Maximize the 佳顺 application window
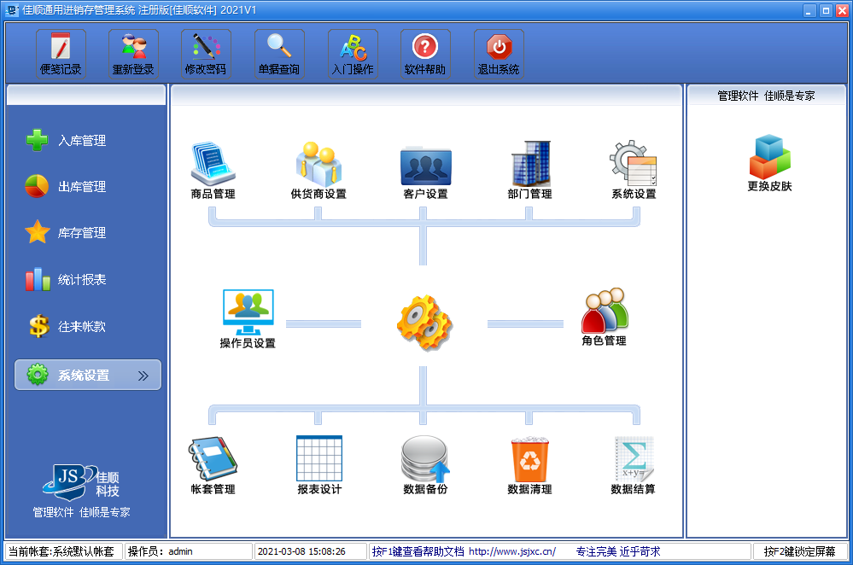The height and width of the screenshot is (565, 853). pos(826,10)
